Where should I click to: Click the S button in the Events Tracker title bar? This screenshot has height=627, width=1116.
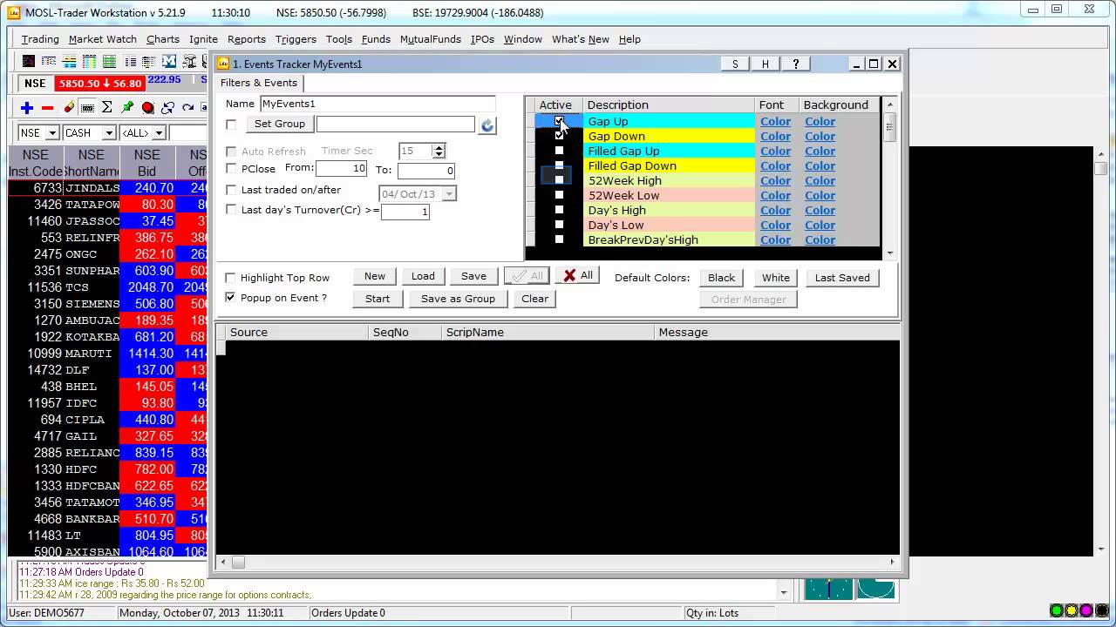(735, 64)
